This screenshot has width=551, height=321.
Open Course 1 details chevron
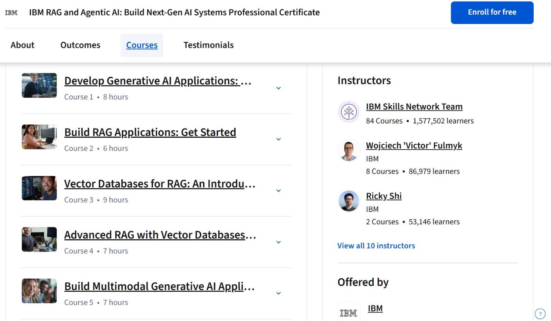(278, 88)
